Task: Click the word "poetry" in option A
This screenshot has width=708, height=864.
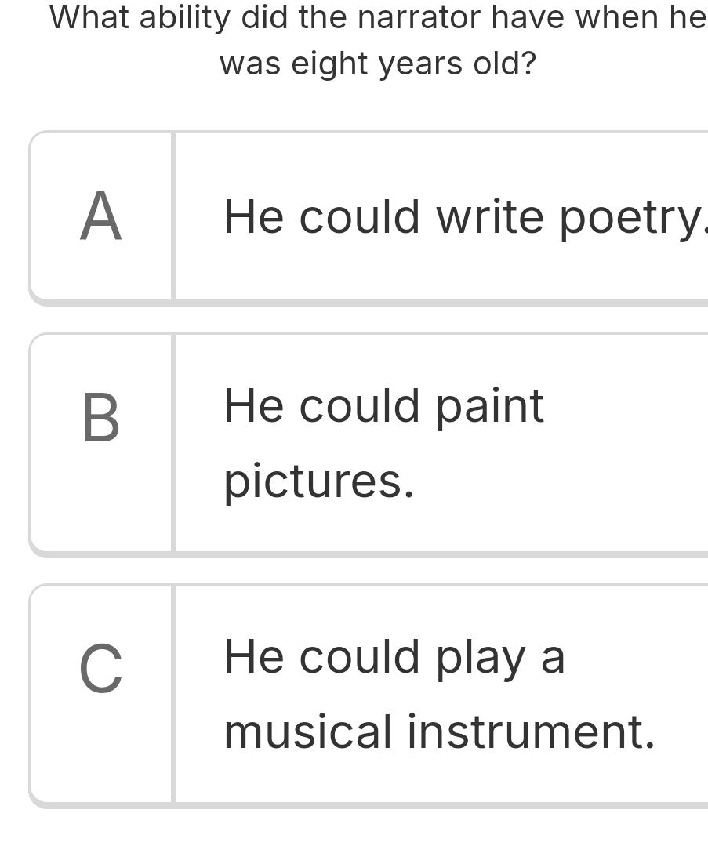Action: (x=627, y=217)
